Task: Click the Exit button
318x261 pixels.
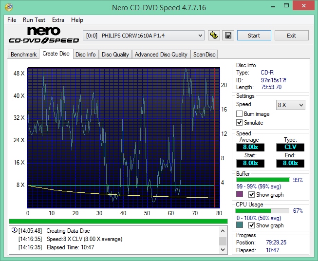Action: coord(291,36)
